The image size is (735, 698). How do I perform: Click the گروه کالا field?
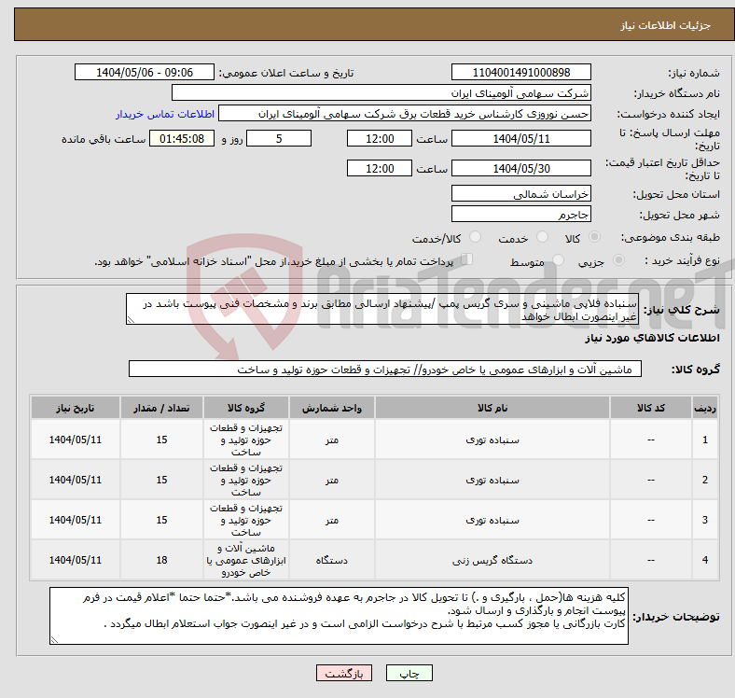click(381, 370)
